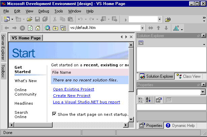This screenshot has height=137, width=207.
Task: Click the Categorized view icon in Properties
Action: (141, 100)
